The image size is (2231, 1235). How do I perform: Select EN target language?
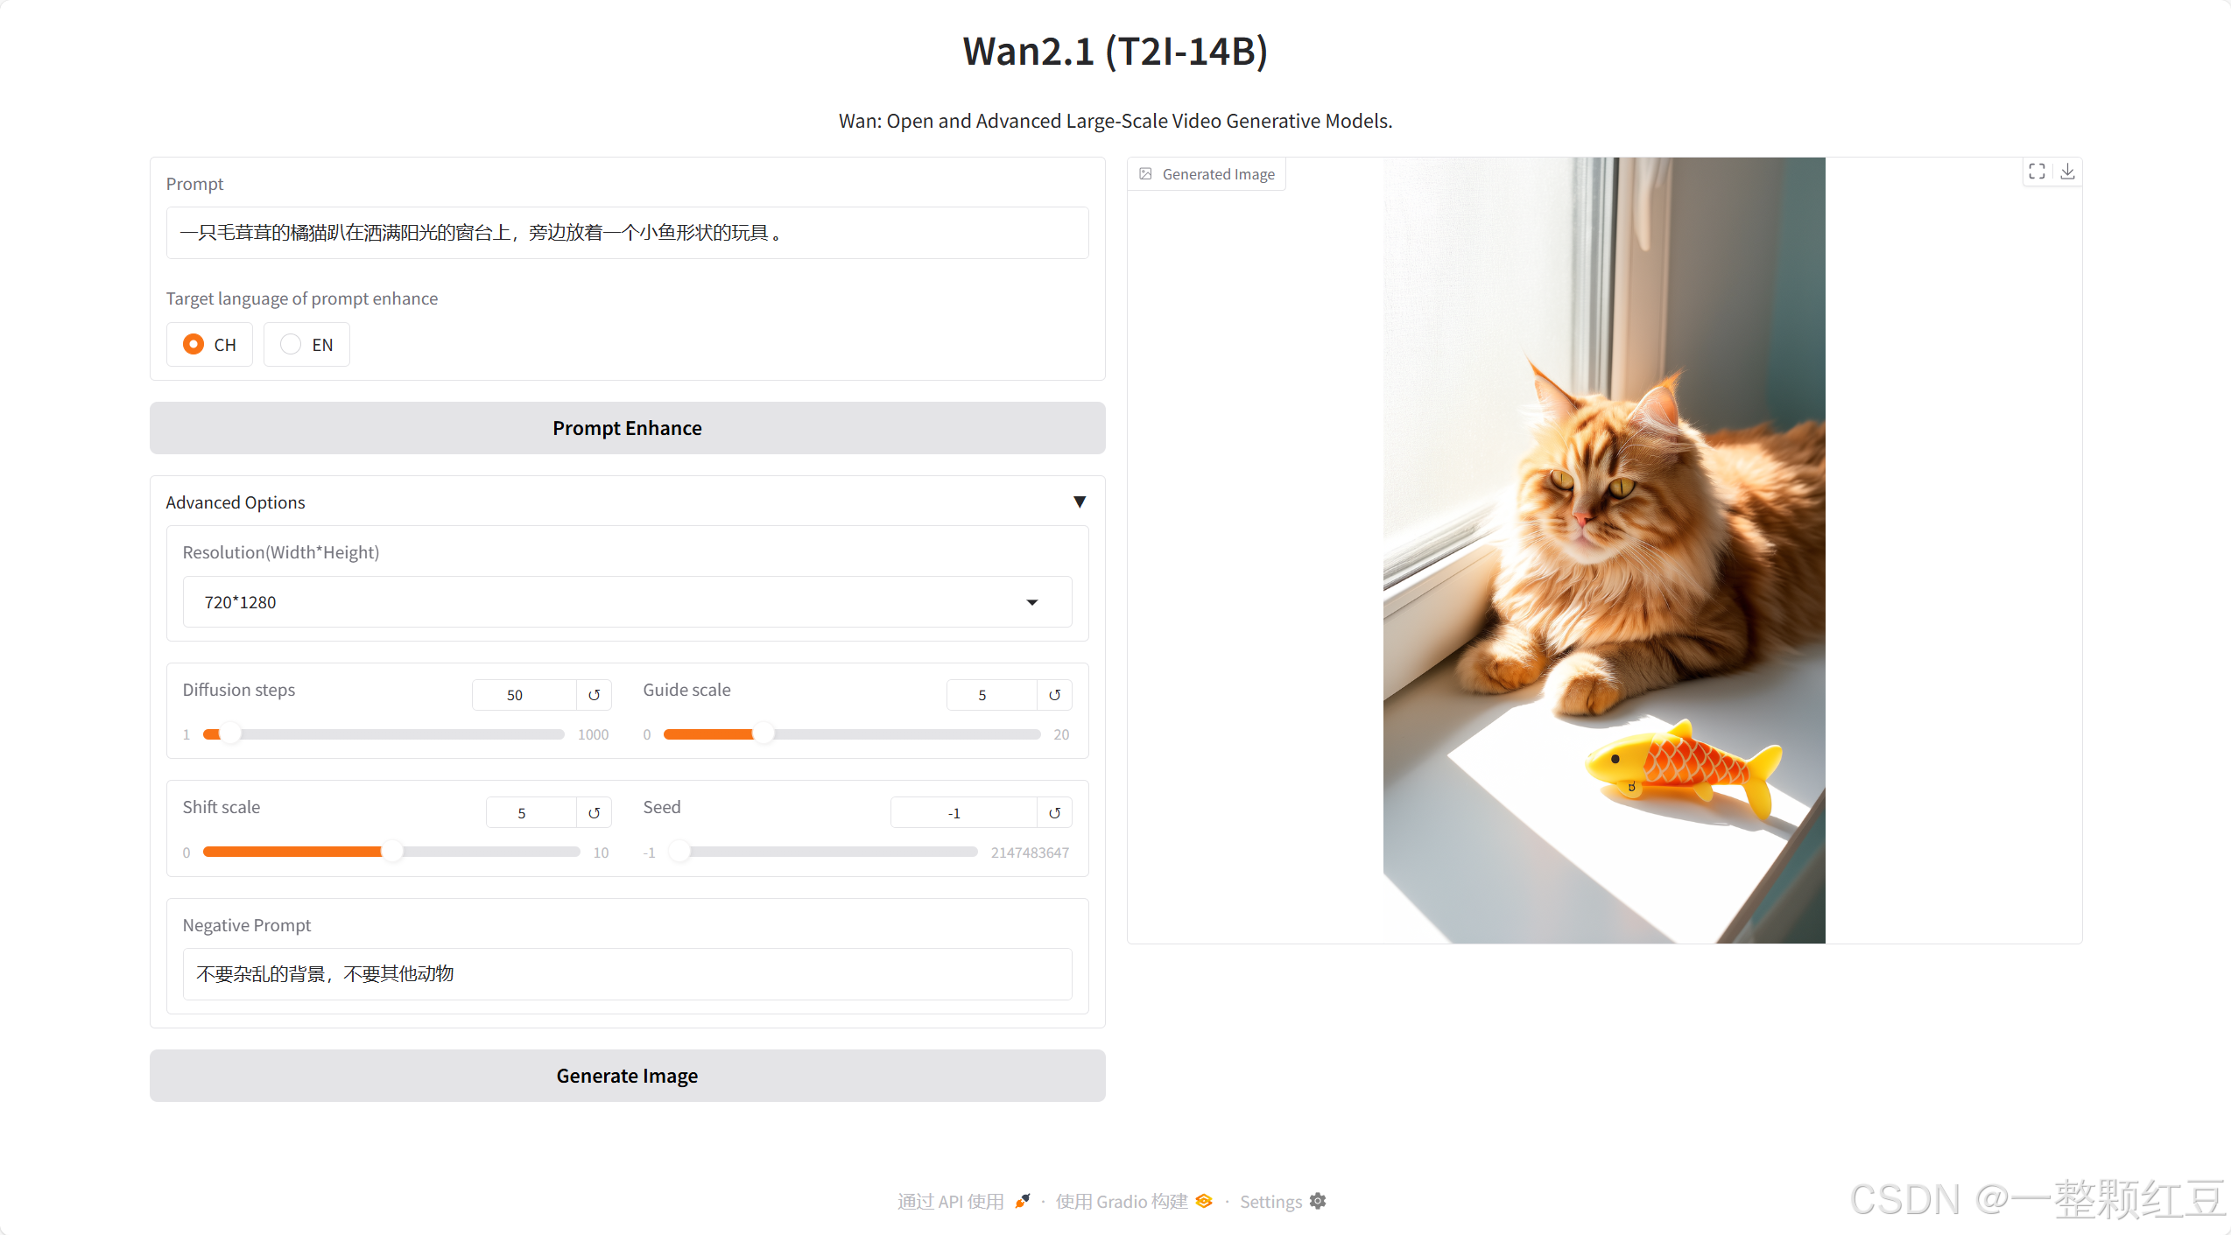306,345
